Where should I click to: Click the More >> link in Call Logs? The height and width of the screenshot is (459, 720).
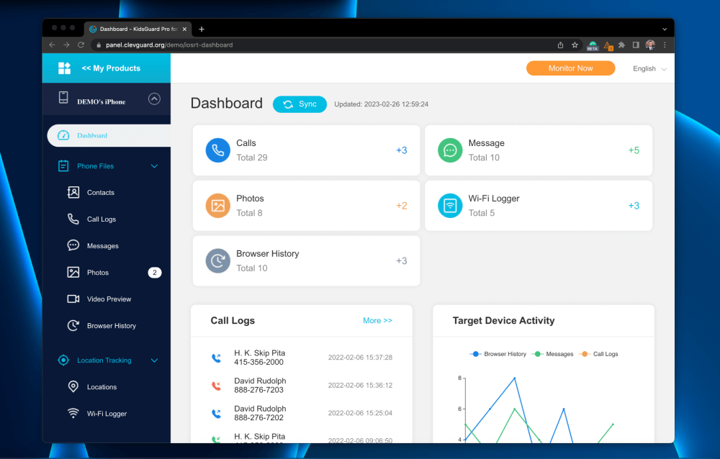tap(377, 320)
